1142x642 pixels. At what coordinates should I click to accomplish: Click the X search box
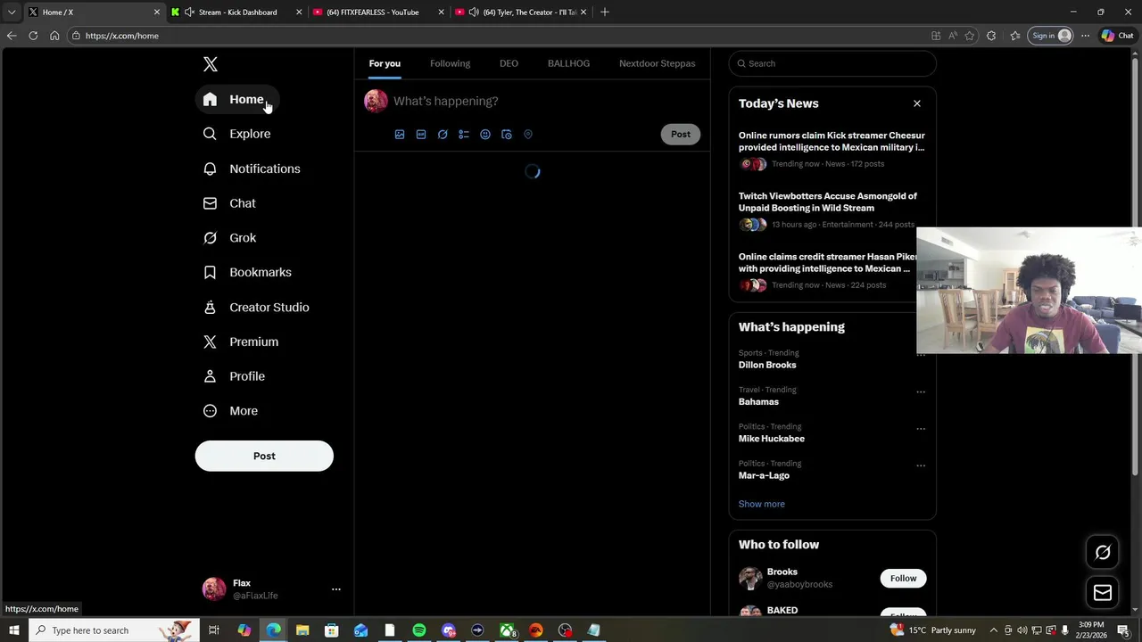(x=832, y=63)
